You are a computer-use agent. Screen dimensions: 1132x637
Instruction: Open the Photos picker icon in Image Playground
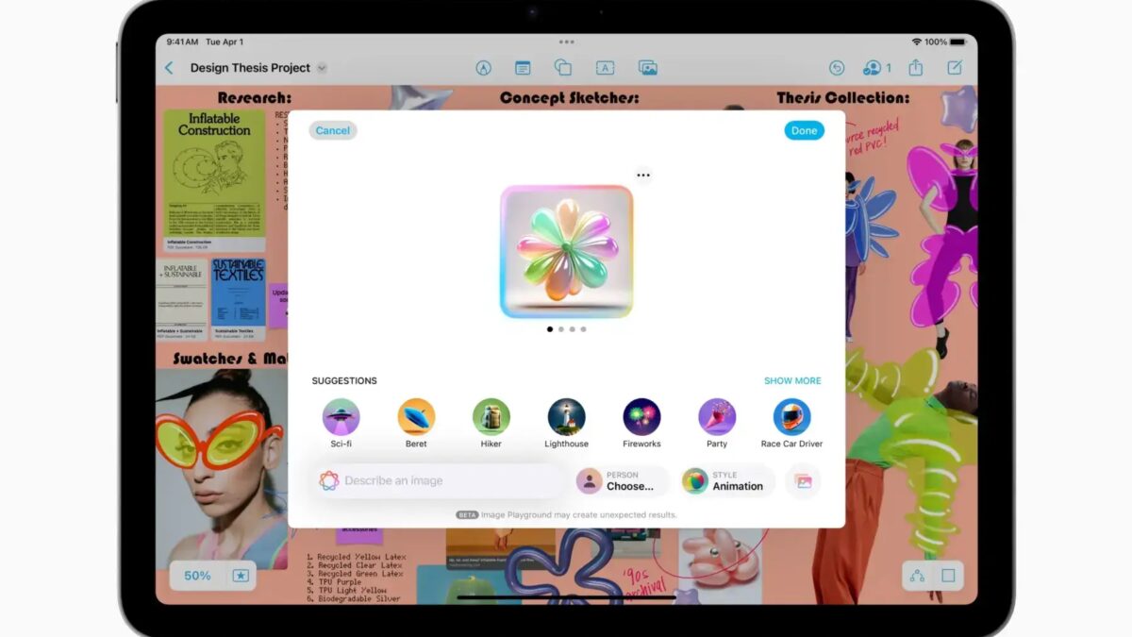pos(804,481)
